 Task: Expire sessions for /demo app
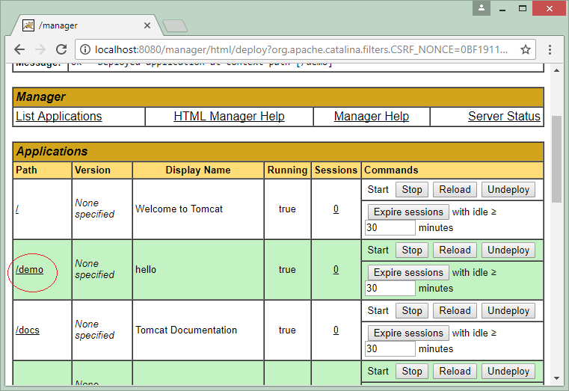point(408,272)
